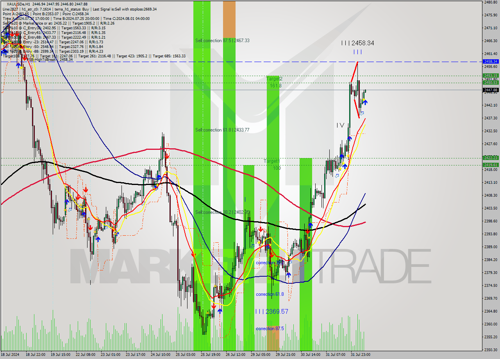Viewport: 500px width, 359px height.
Task: Click the 'I I I 2369.57' wave label
Action: coord(272,311)
